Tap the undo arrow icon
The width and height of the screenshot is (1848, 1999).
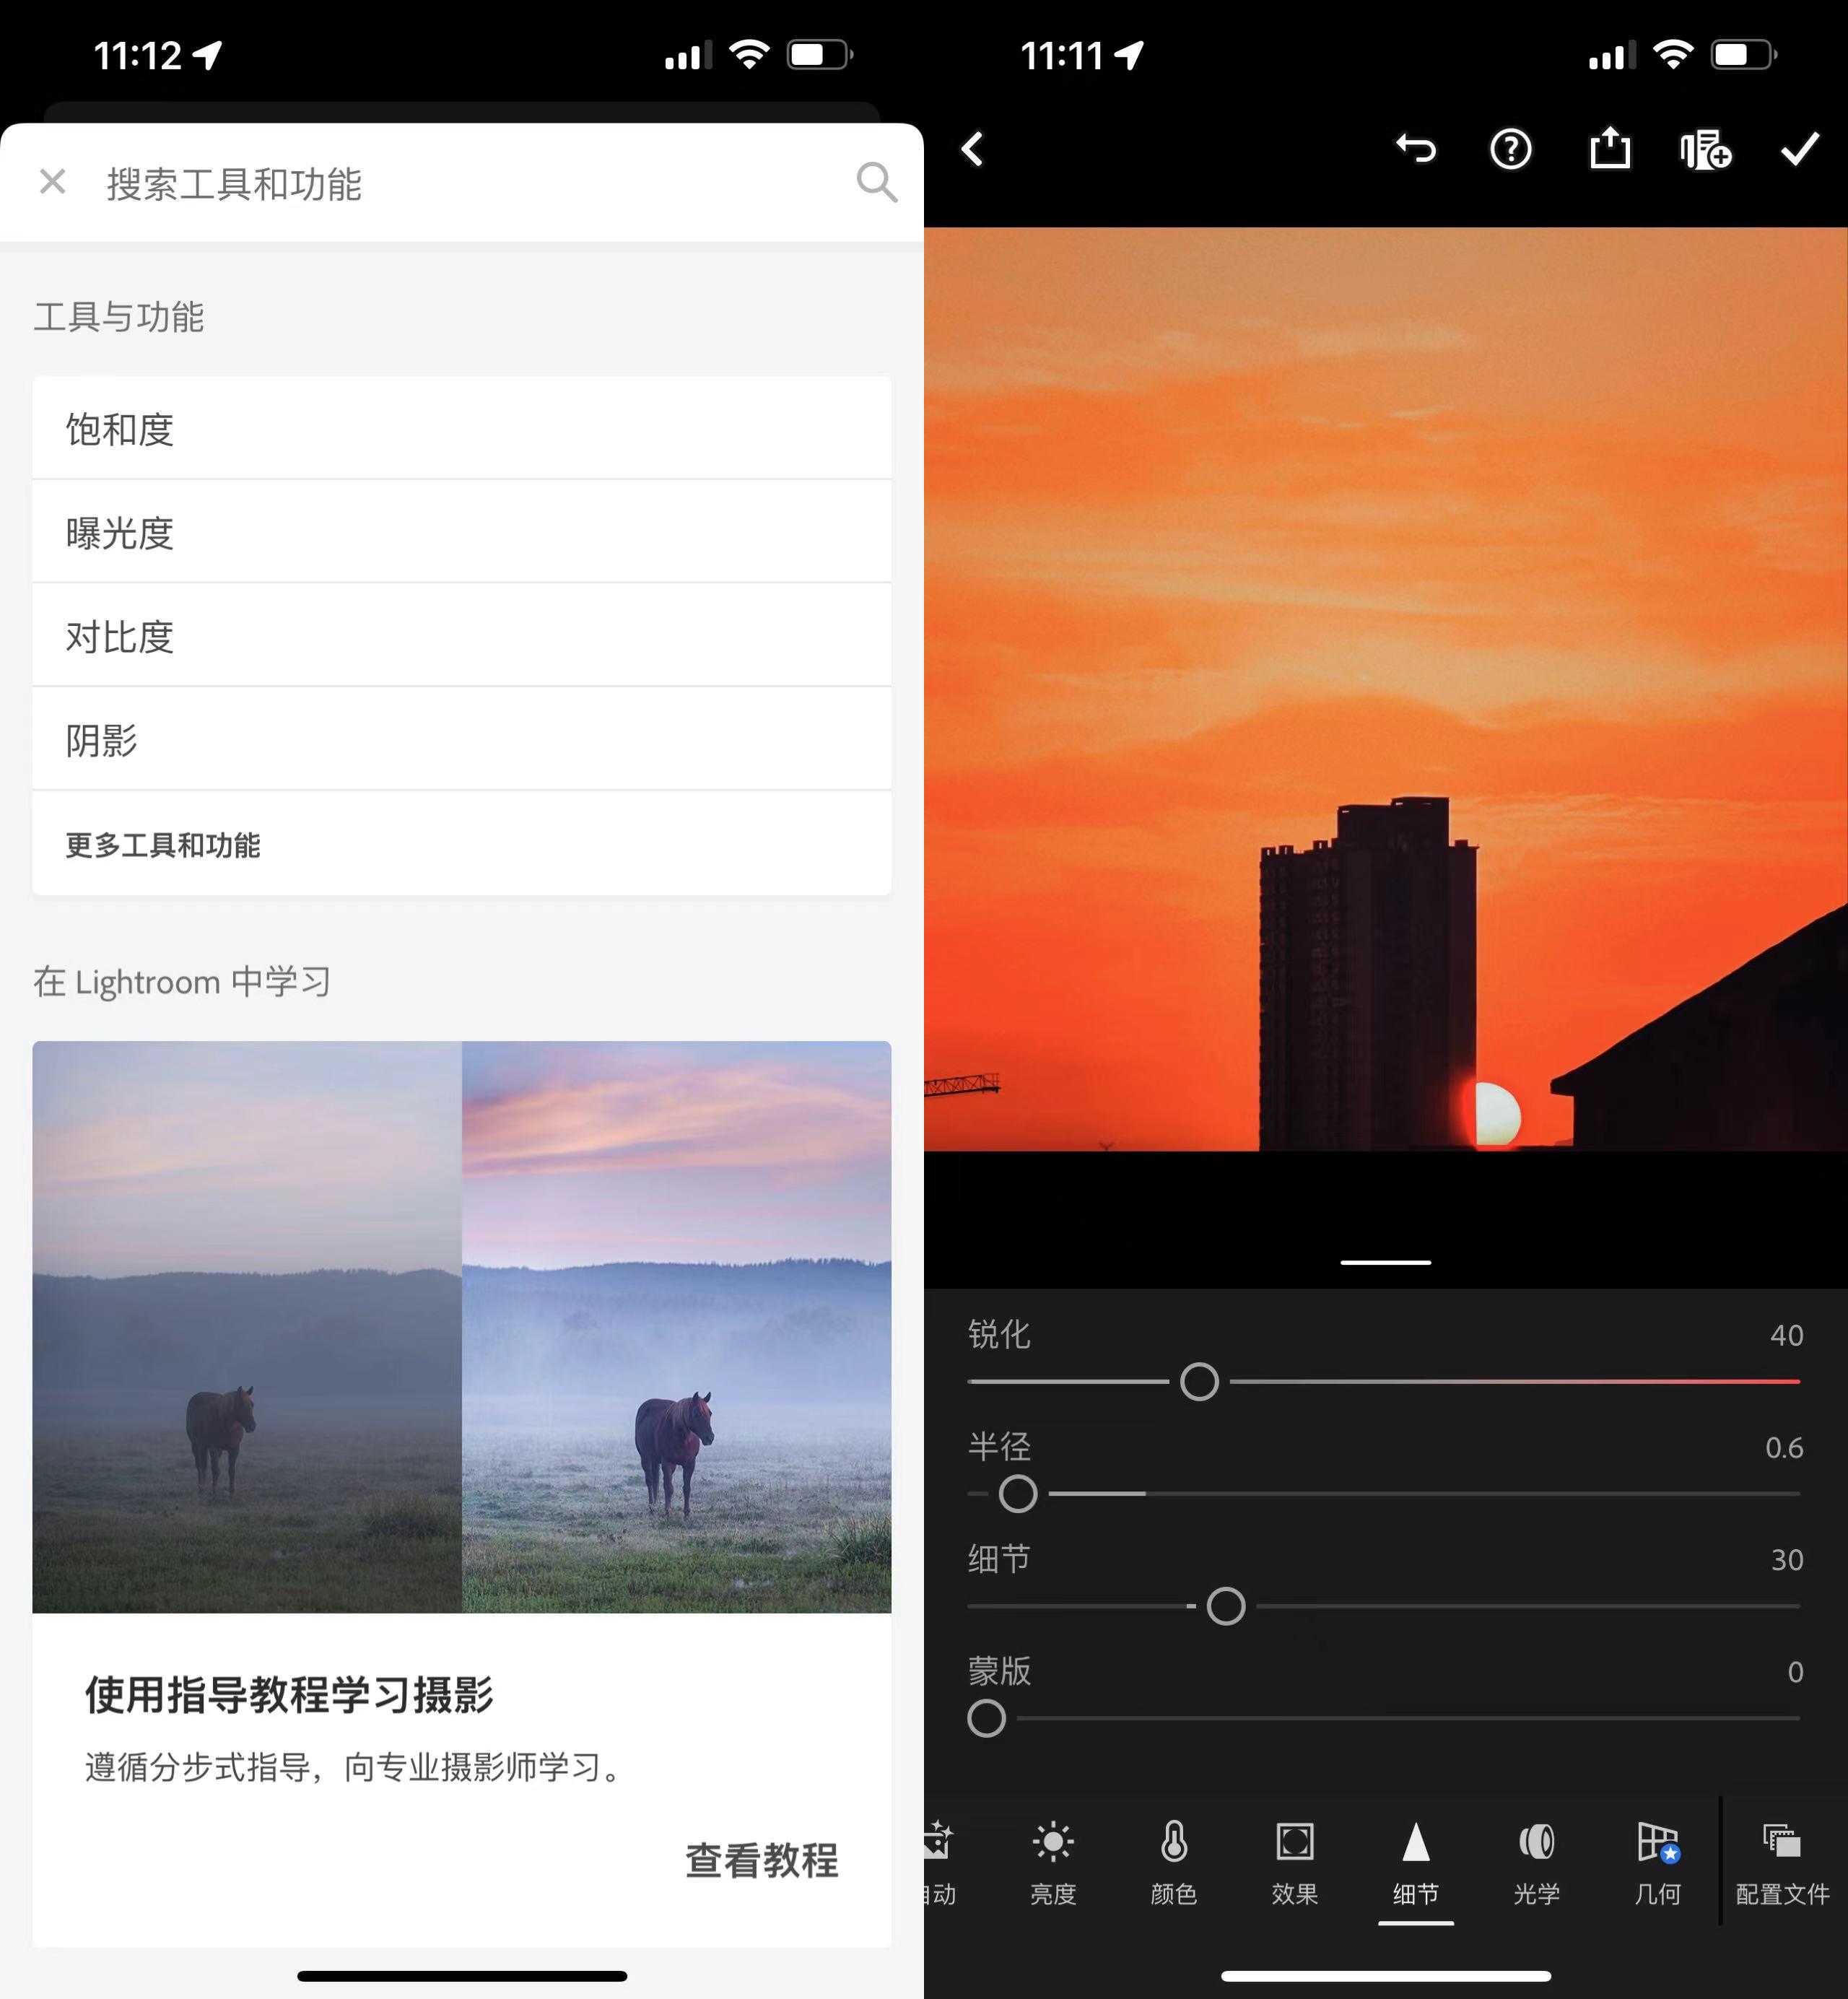coord(1417,149)
